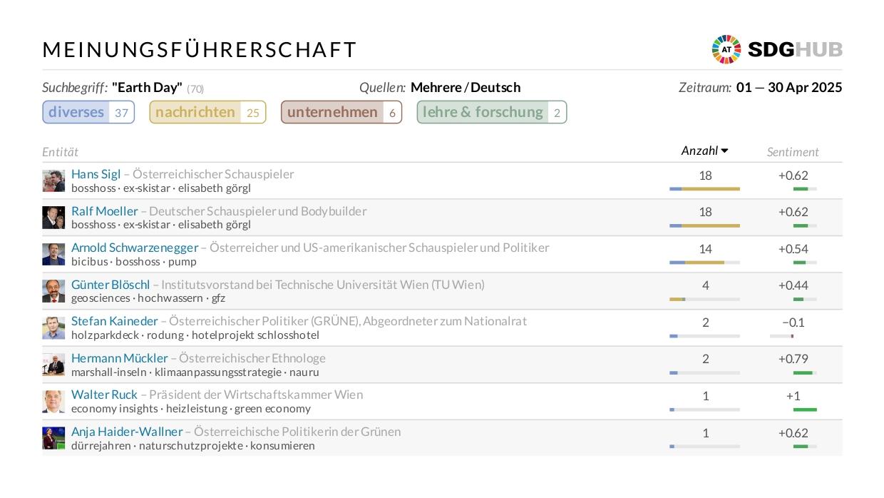Click Anja Haider-Wallner's profile photo

(x=53, y=438)
